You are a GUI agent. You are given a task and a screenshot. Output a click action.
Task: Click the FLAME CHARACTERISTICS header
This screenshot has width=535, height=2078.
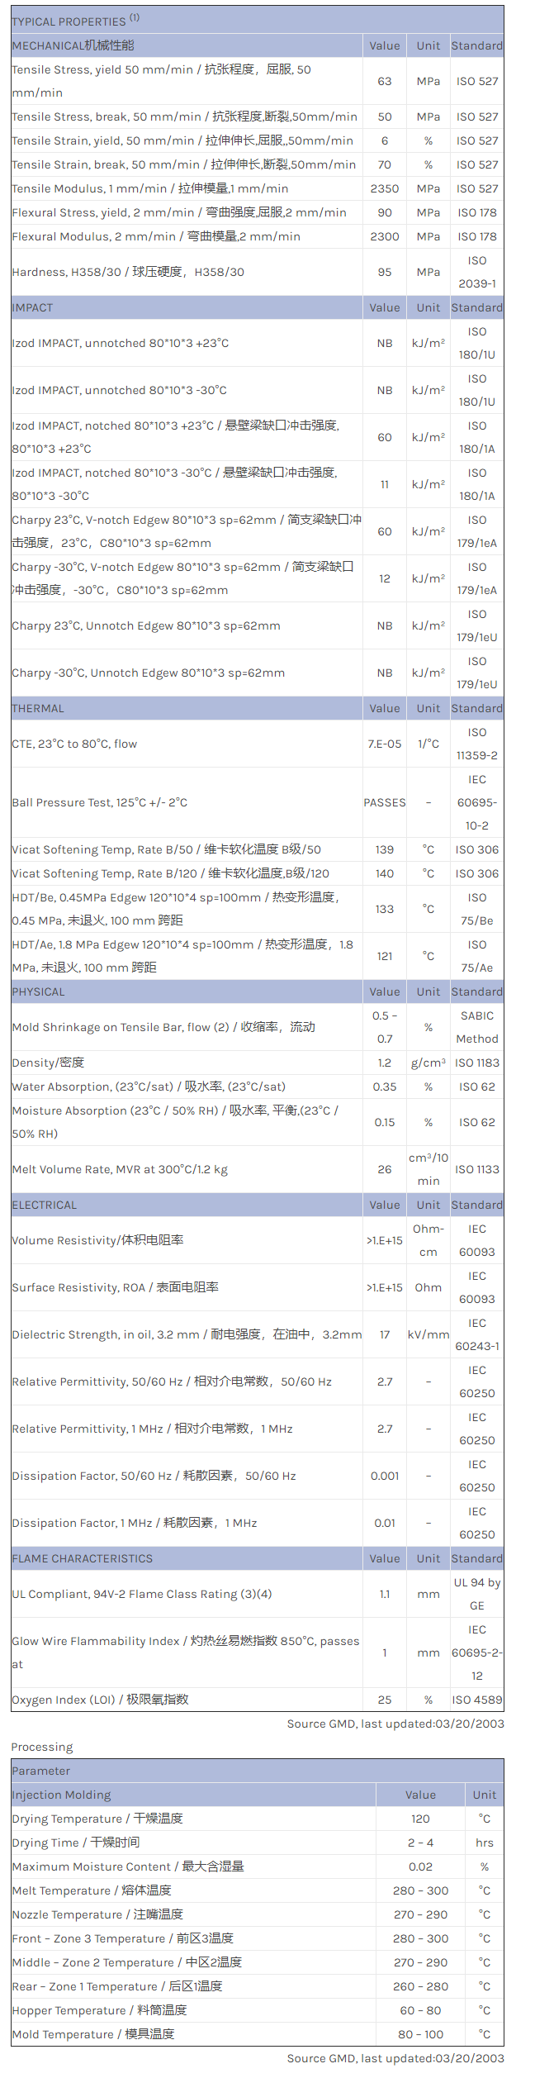pos(83,1558)
